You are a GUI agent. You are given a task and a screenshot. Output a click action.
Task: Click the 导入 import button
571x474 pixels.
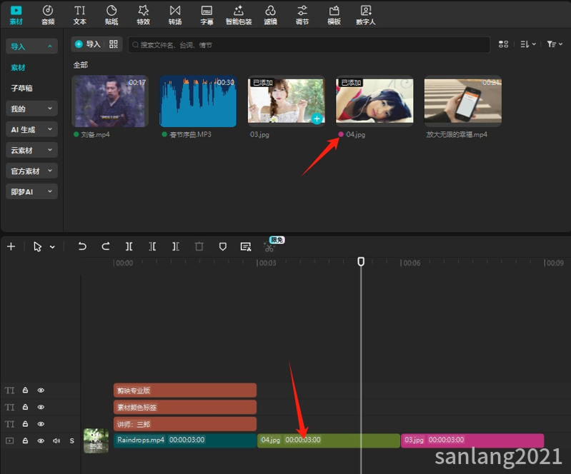point(88,44)
